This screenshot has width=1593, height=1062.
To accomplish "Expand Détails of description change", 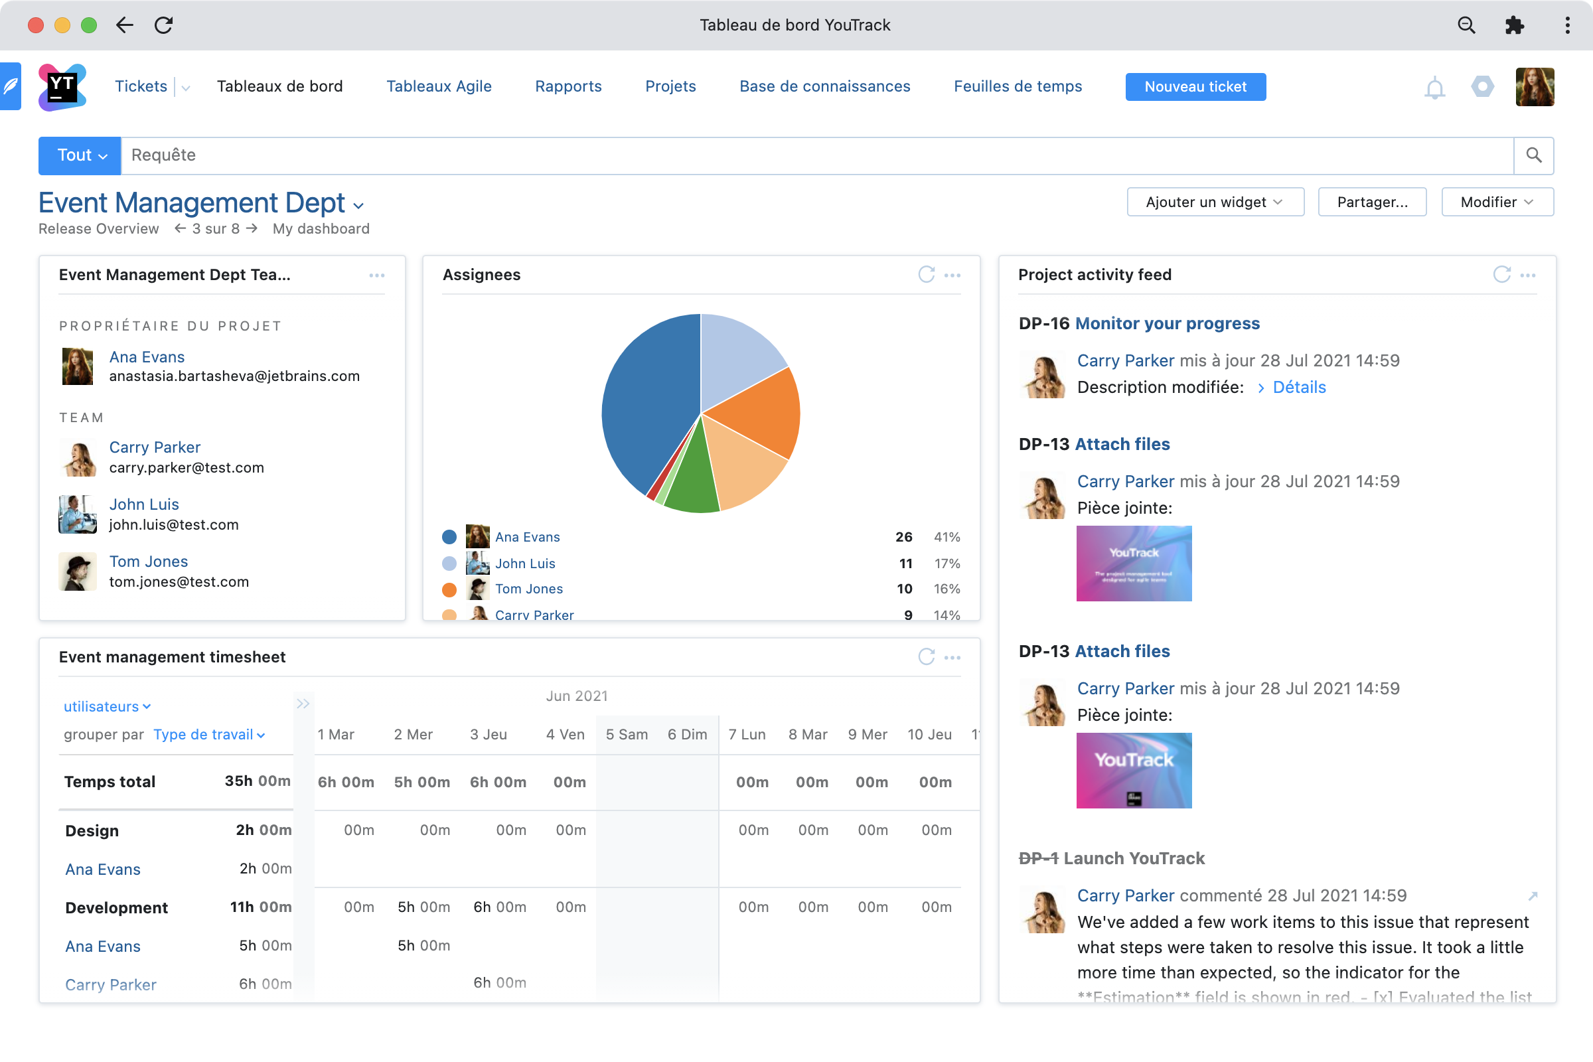I will pyautogui.click(x=1291, y=387).
